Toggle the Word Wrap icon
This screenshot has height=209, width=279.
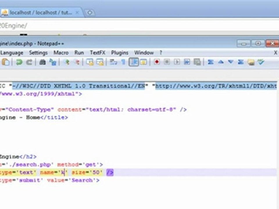pos(113,62)
